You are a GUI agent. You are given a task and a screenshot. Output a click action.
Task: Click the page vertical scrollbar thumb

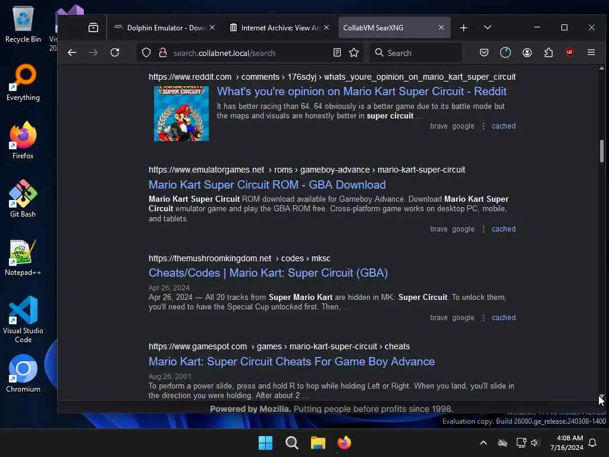[602, 151]
